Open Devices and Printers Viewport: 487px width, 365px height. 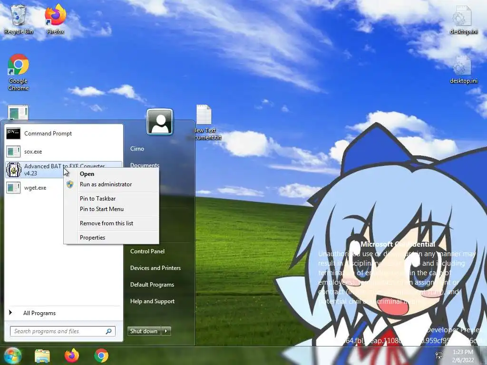[156, 268]
